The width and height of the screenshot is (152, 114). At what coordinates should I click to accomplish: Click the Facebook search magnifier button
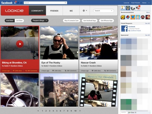pos(66,3)
